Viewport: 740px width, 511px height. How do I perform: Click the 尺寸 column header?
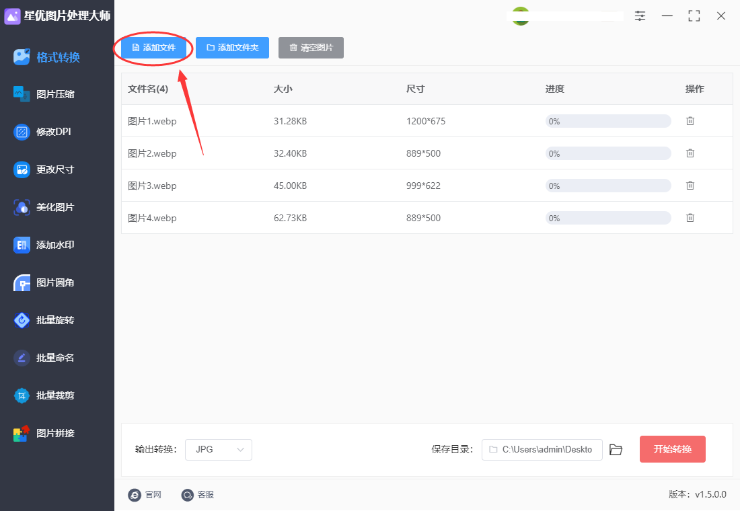click(416, 89)
